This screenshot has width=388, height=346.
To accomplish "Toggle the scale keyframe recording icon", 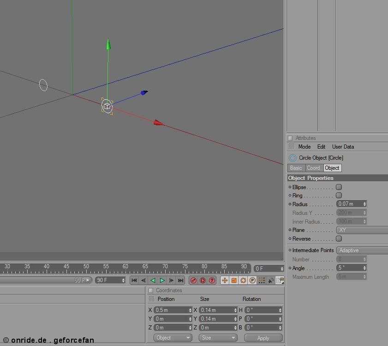I will coord(234,280).
